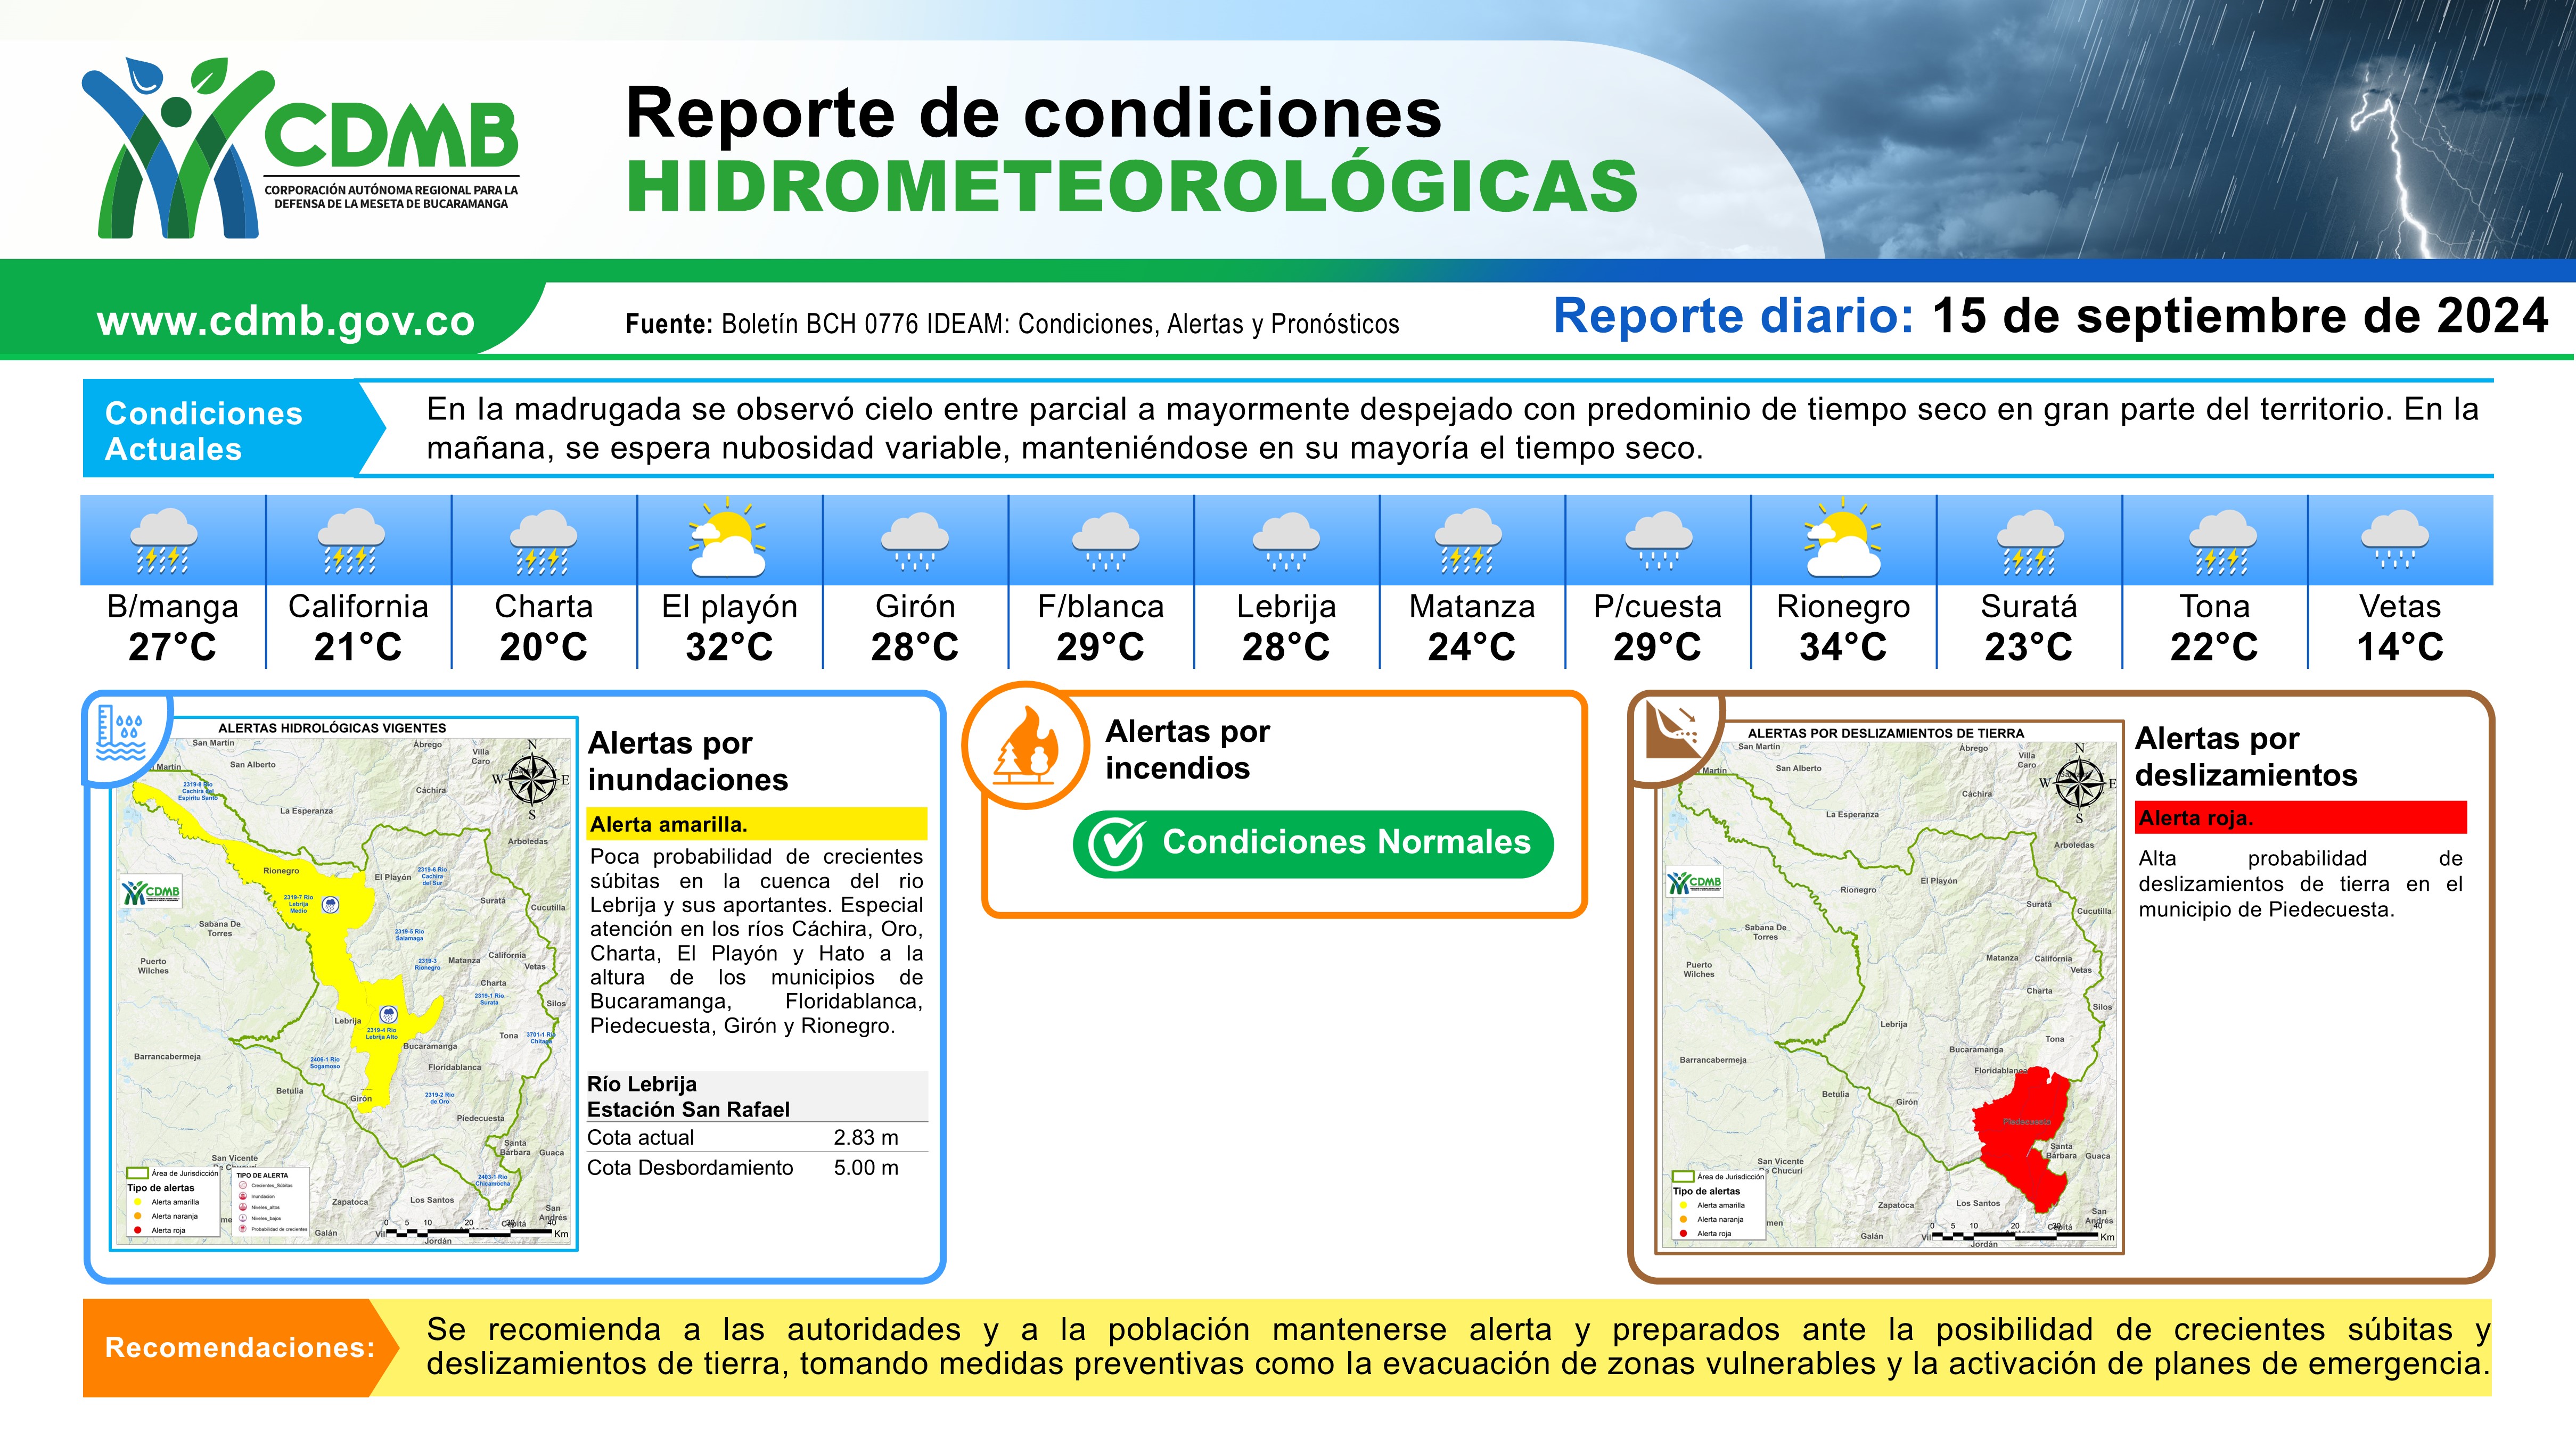Click the red Alerta roja banner

click(x=2300, y=817)
